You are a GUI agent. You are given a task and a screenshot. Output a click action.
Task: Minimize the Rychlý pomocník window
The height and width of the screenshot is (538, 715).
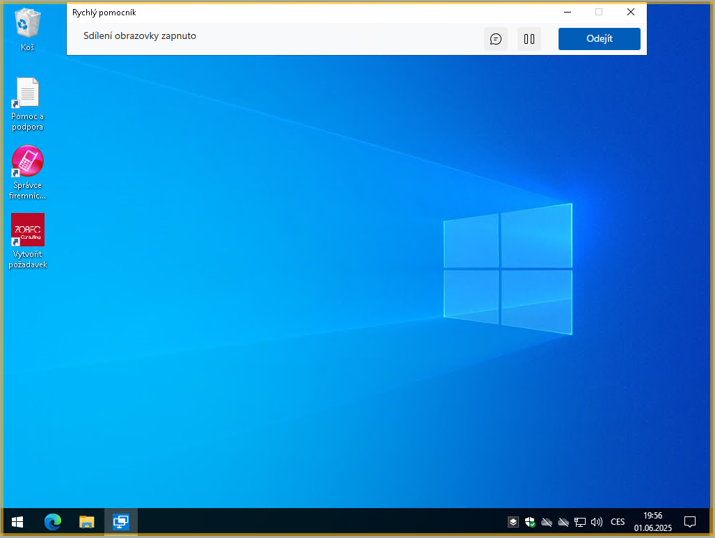point(568,12)
